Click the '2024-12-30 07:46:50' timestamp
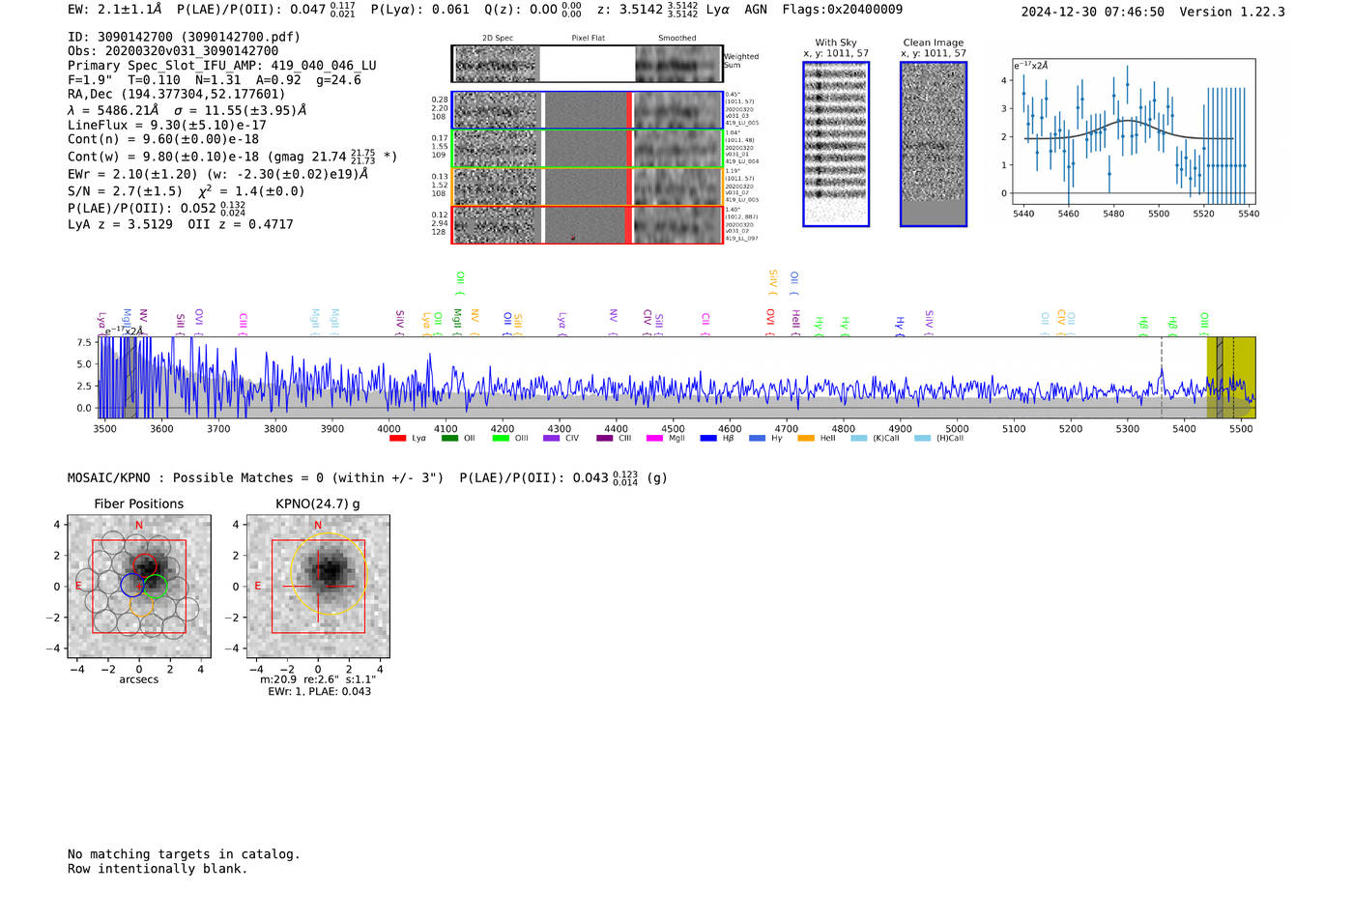Screen dimensions: 1353x921 (x=1093, y=12)
